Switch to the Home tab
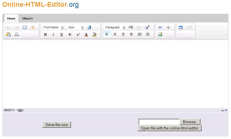Screen dimensions: 231x139 [x=11, y=19]
